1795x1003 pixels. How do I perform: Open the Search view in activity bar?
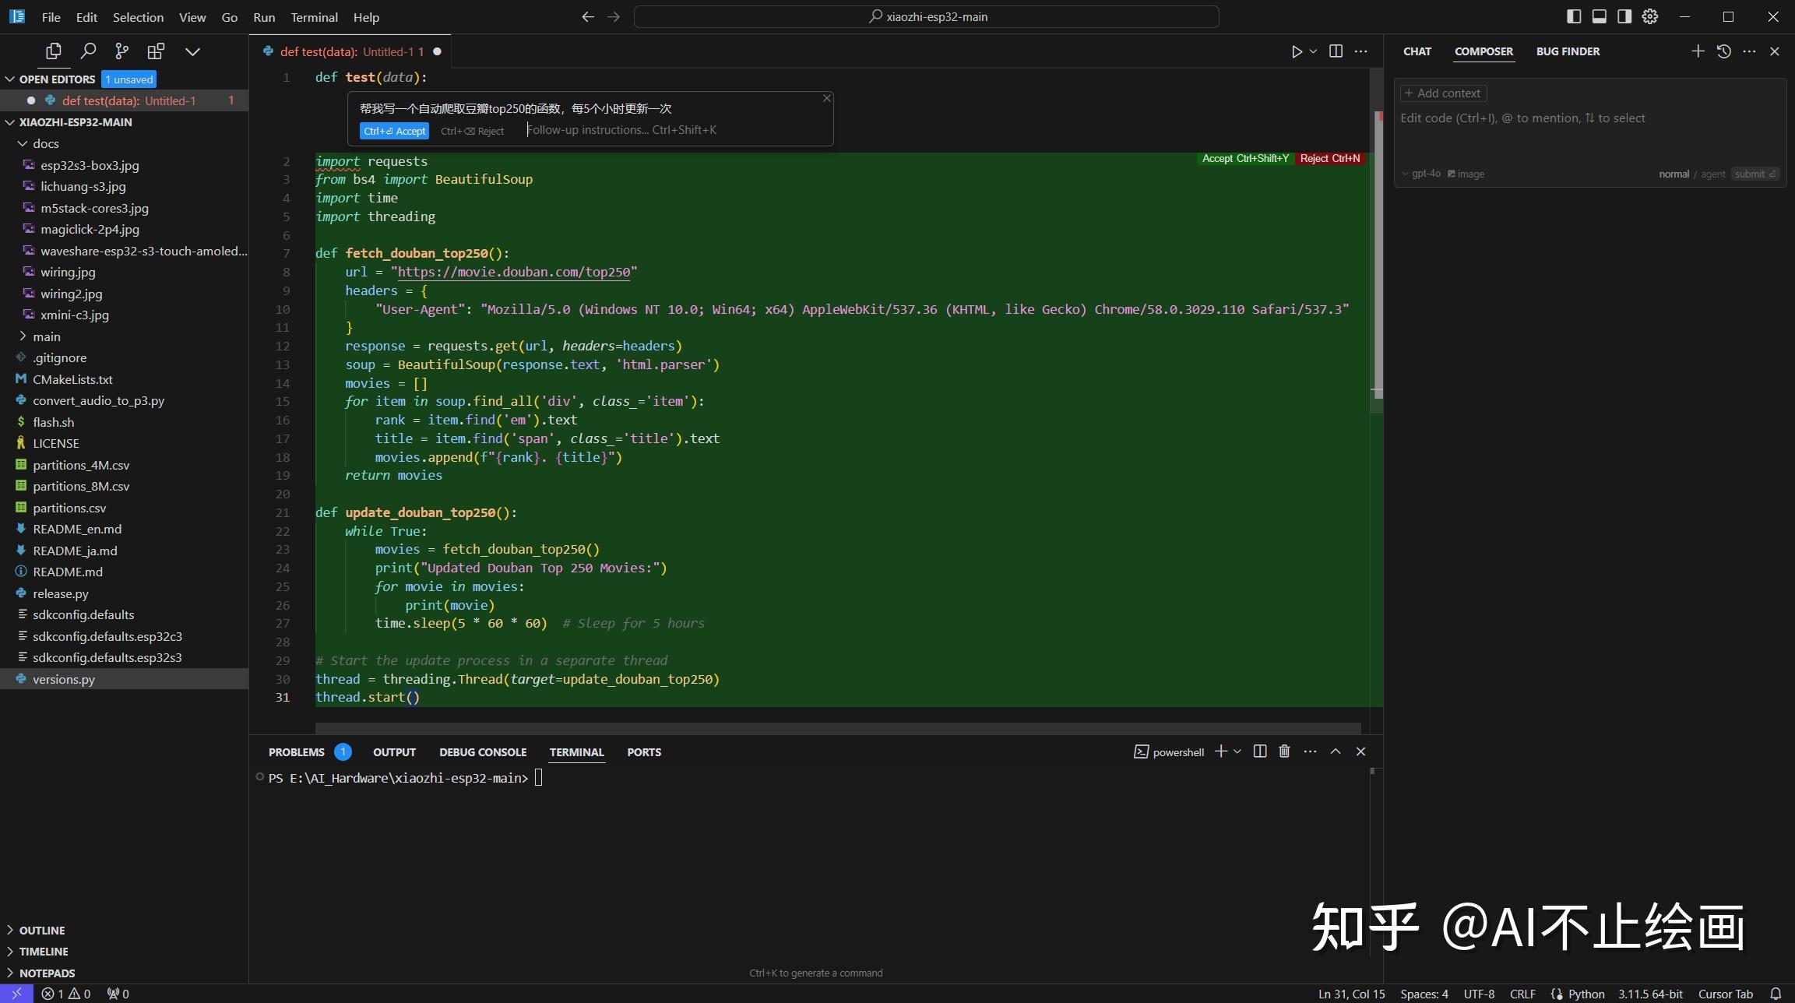(x=88, y=51)
